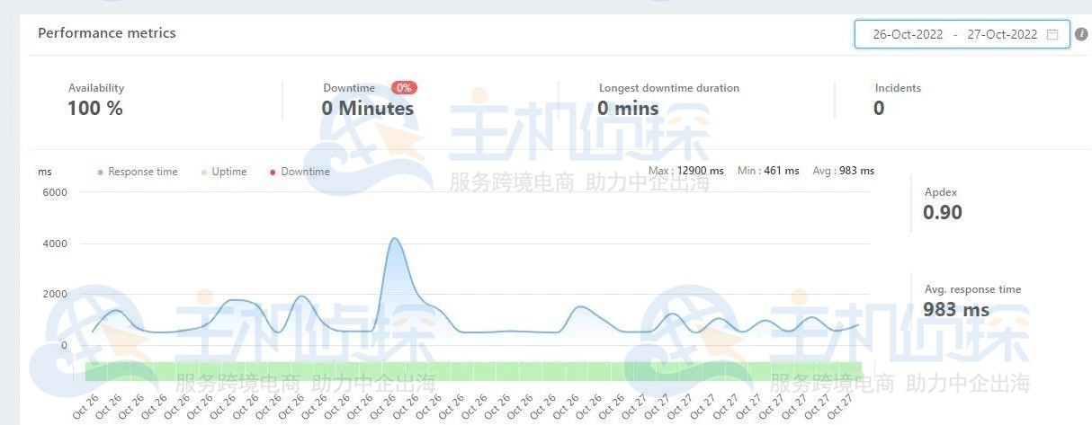Toggle the Response time series label
1092x425 pixels.
coord(142,172)
